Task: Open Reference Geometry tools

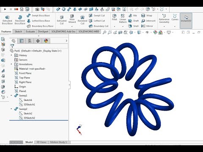Action: [164, 19]
